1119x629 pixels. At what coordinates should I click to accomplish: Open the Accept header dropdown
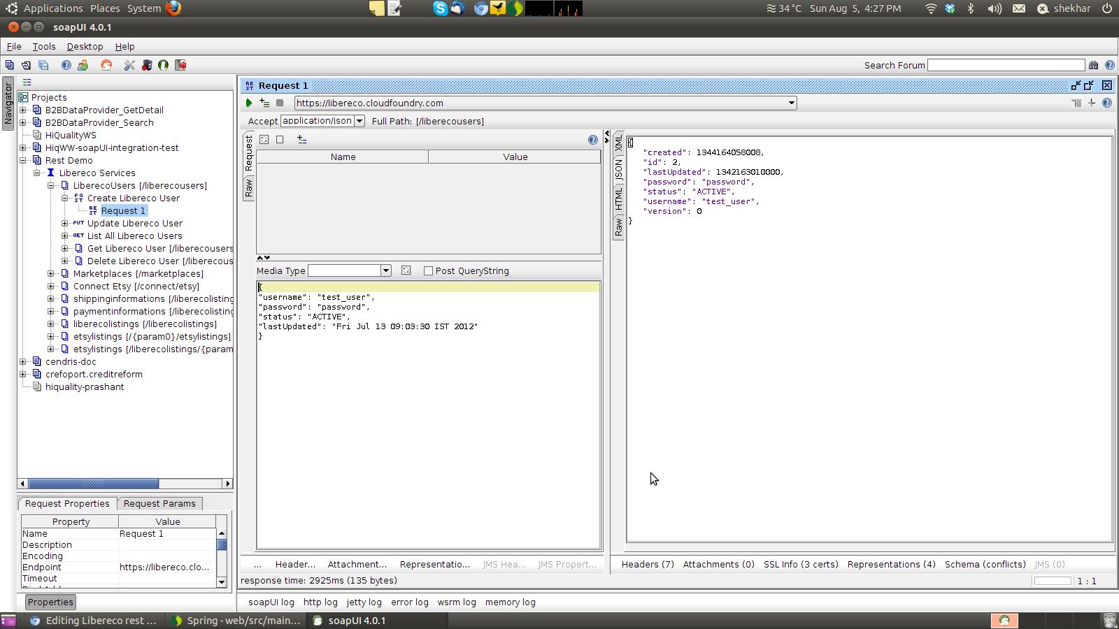[x=359, y=121]
